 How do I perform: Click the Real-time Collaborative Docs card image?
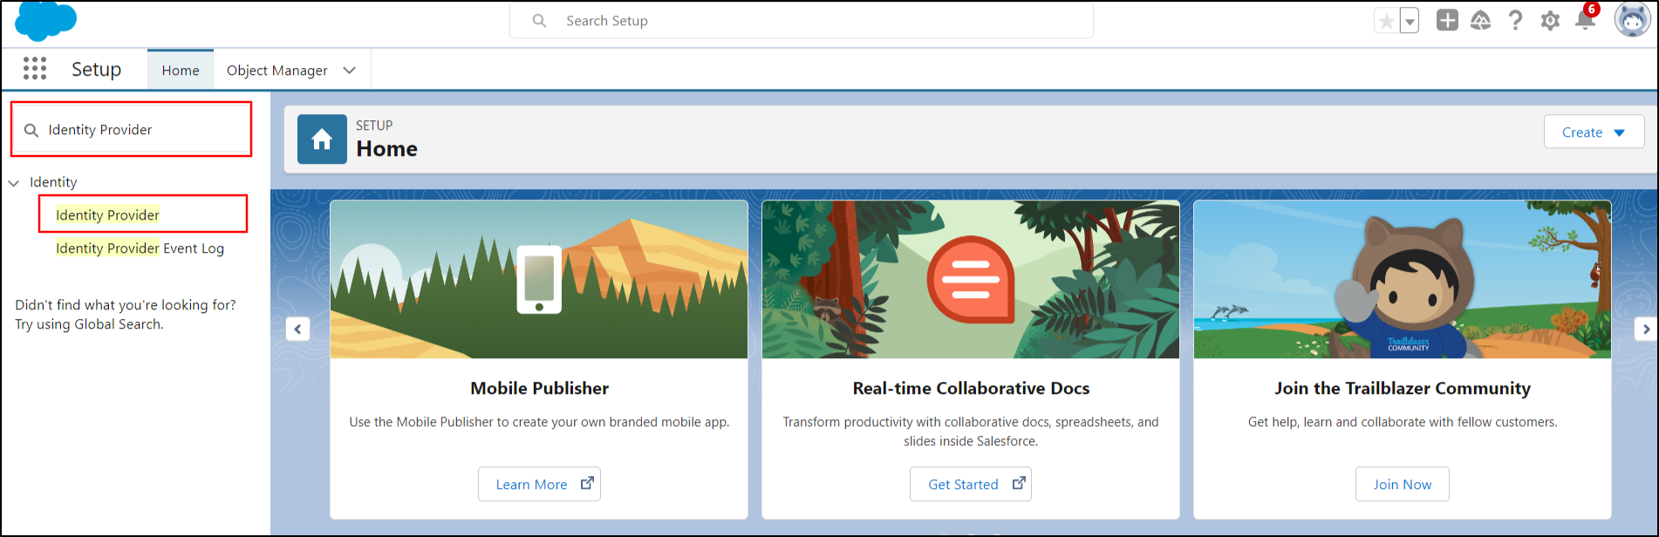[971, 280]
